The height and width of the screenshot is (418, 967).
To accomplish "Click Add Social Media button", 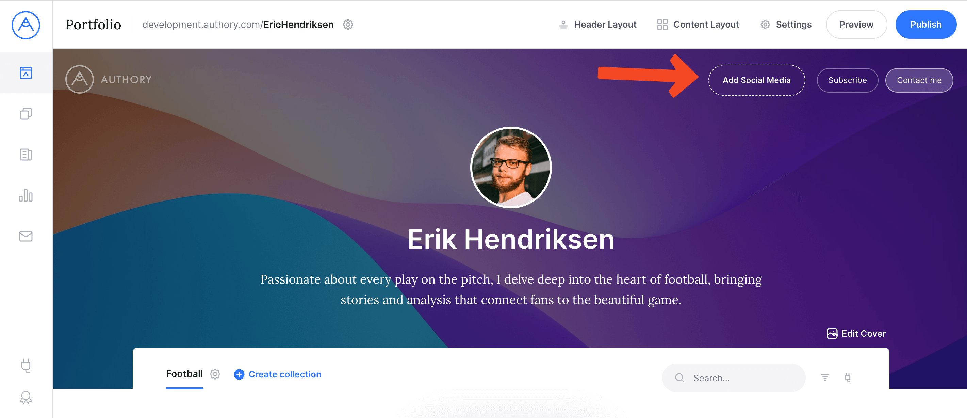I will [756, 80].
